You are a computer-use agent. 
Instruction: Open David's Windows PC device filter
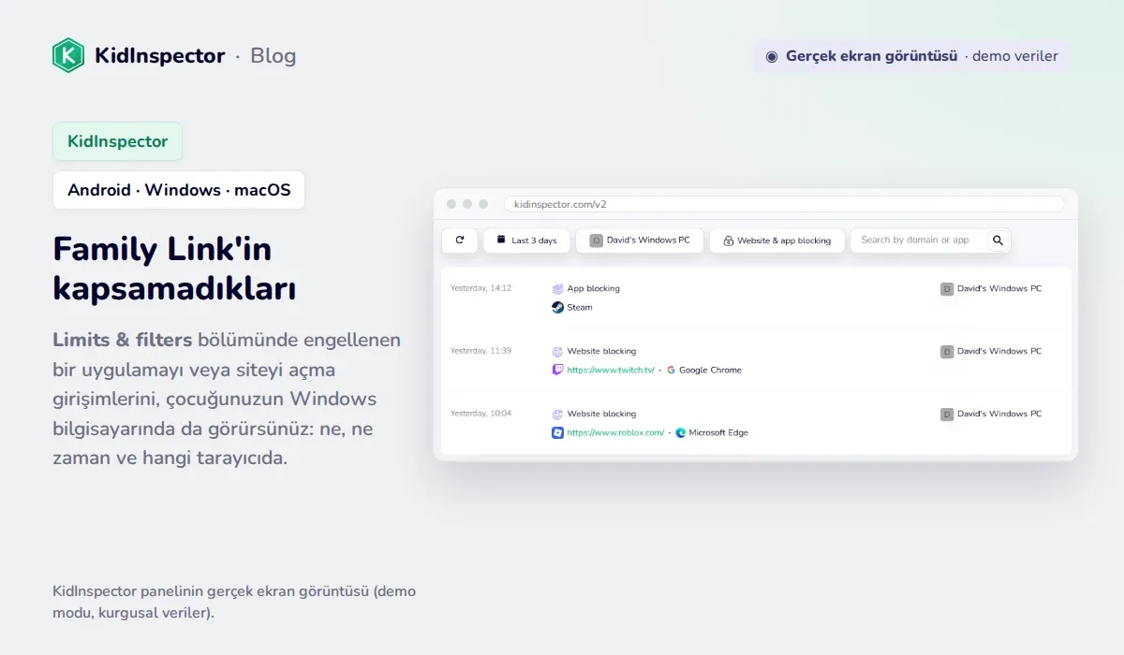[x=640, y=240]
